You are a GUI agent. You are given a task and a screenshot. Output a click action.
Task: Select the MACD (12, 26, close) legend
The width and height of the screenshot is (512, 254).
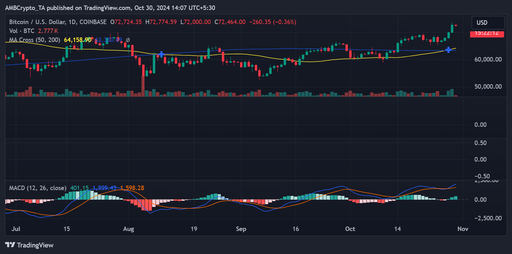click(38, 188)
